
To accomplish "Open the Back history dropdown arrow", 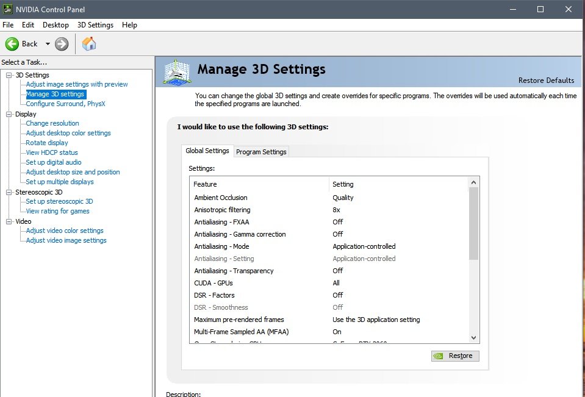I will (48, 44).
